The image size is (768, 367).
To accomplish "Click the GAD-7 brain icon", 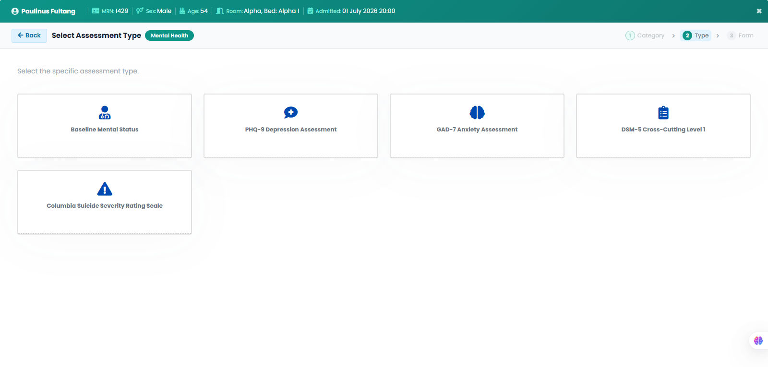I will tap(477, 113).
